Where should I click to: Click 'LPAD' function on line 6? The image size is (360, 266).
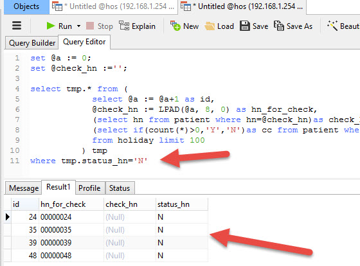(x=169, y=109)
